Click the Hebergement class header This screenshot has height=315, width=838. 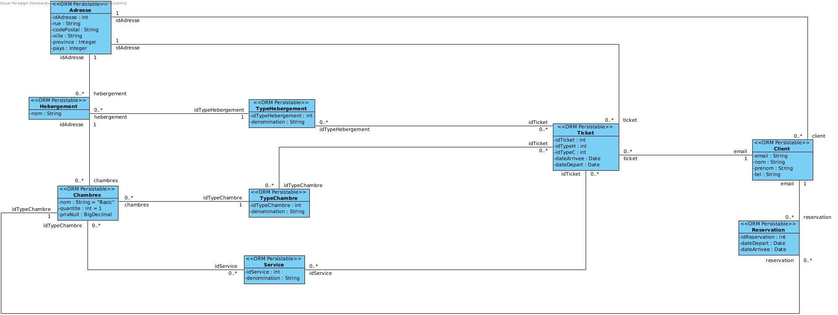click(x=59, y=106)
